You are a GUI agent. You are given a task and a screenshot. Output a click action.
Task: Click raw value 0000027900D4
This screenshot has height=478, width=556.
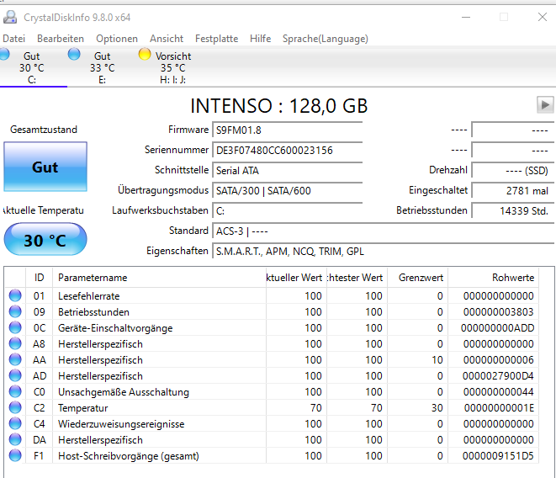[498, 376]
